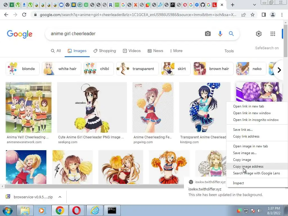Choose Open link in incognito window

tap(257, 120)
